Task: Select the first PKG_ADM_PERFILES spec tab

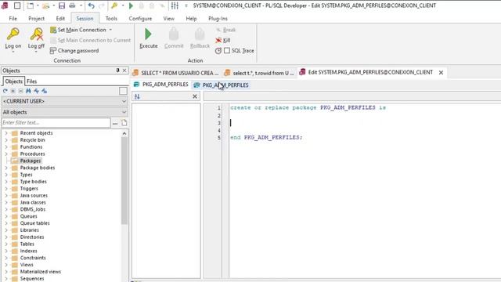Action: coord(160,85)
